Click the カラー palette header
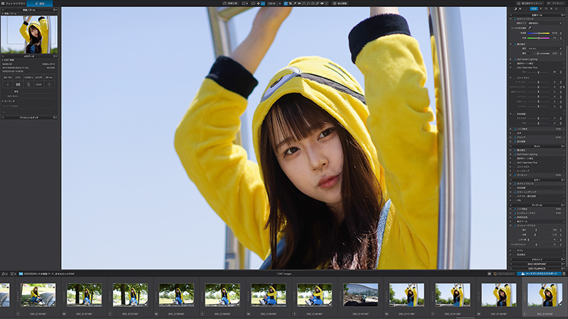 pos(537,179)
